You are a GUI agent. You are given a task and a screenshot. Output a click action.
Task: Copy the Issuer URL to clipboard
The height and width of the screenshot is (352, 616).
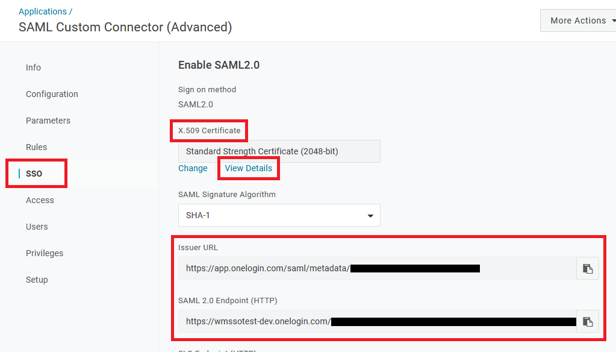coord(587,269)
